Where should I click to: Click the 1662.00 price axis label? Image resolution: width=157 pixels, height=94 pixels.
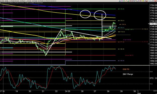pos(153,64)
